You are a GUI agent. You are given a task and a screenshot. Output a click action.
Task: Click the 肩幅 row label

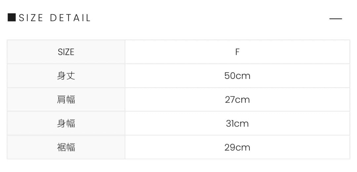[66, 100]
